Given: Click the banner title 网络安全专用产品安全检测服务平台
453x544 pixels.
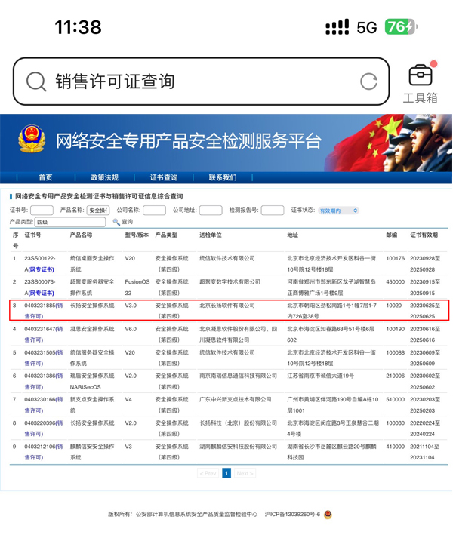Looking at the screenshot, I should coord(189,140).
